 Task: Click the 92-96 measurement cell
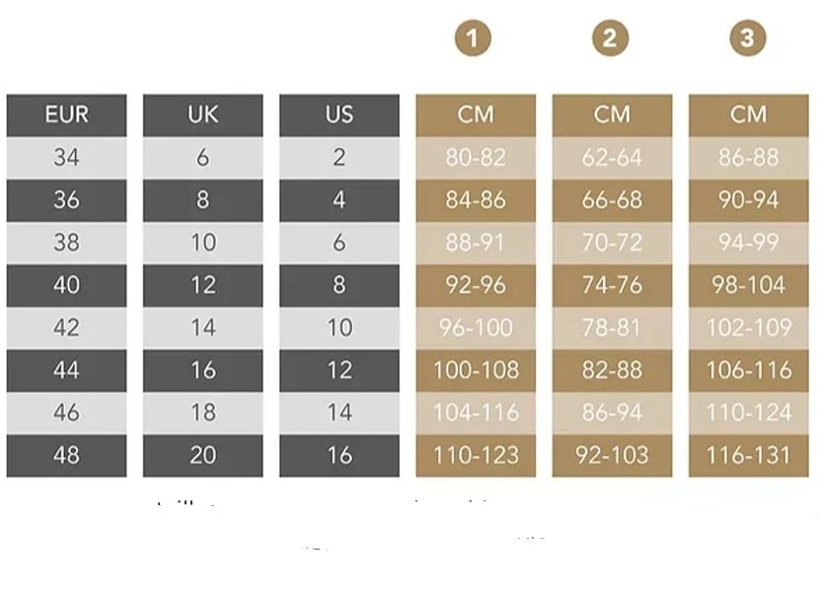[476, 285]
